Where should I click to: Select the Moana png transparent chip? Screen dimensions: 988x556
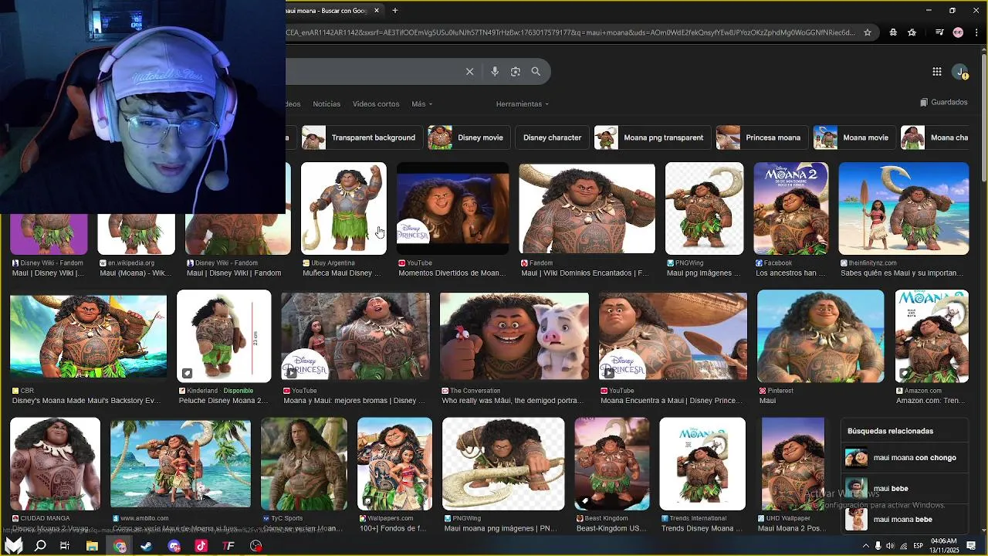(x=652, y=137)
